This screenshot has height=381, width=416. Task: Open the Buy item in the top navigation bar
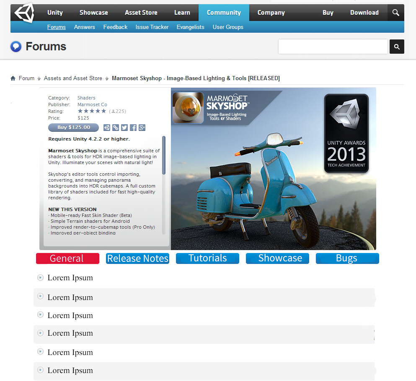tap(328, 13)
